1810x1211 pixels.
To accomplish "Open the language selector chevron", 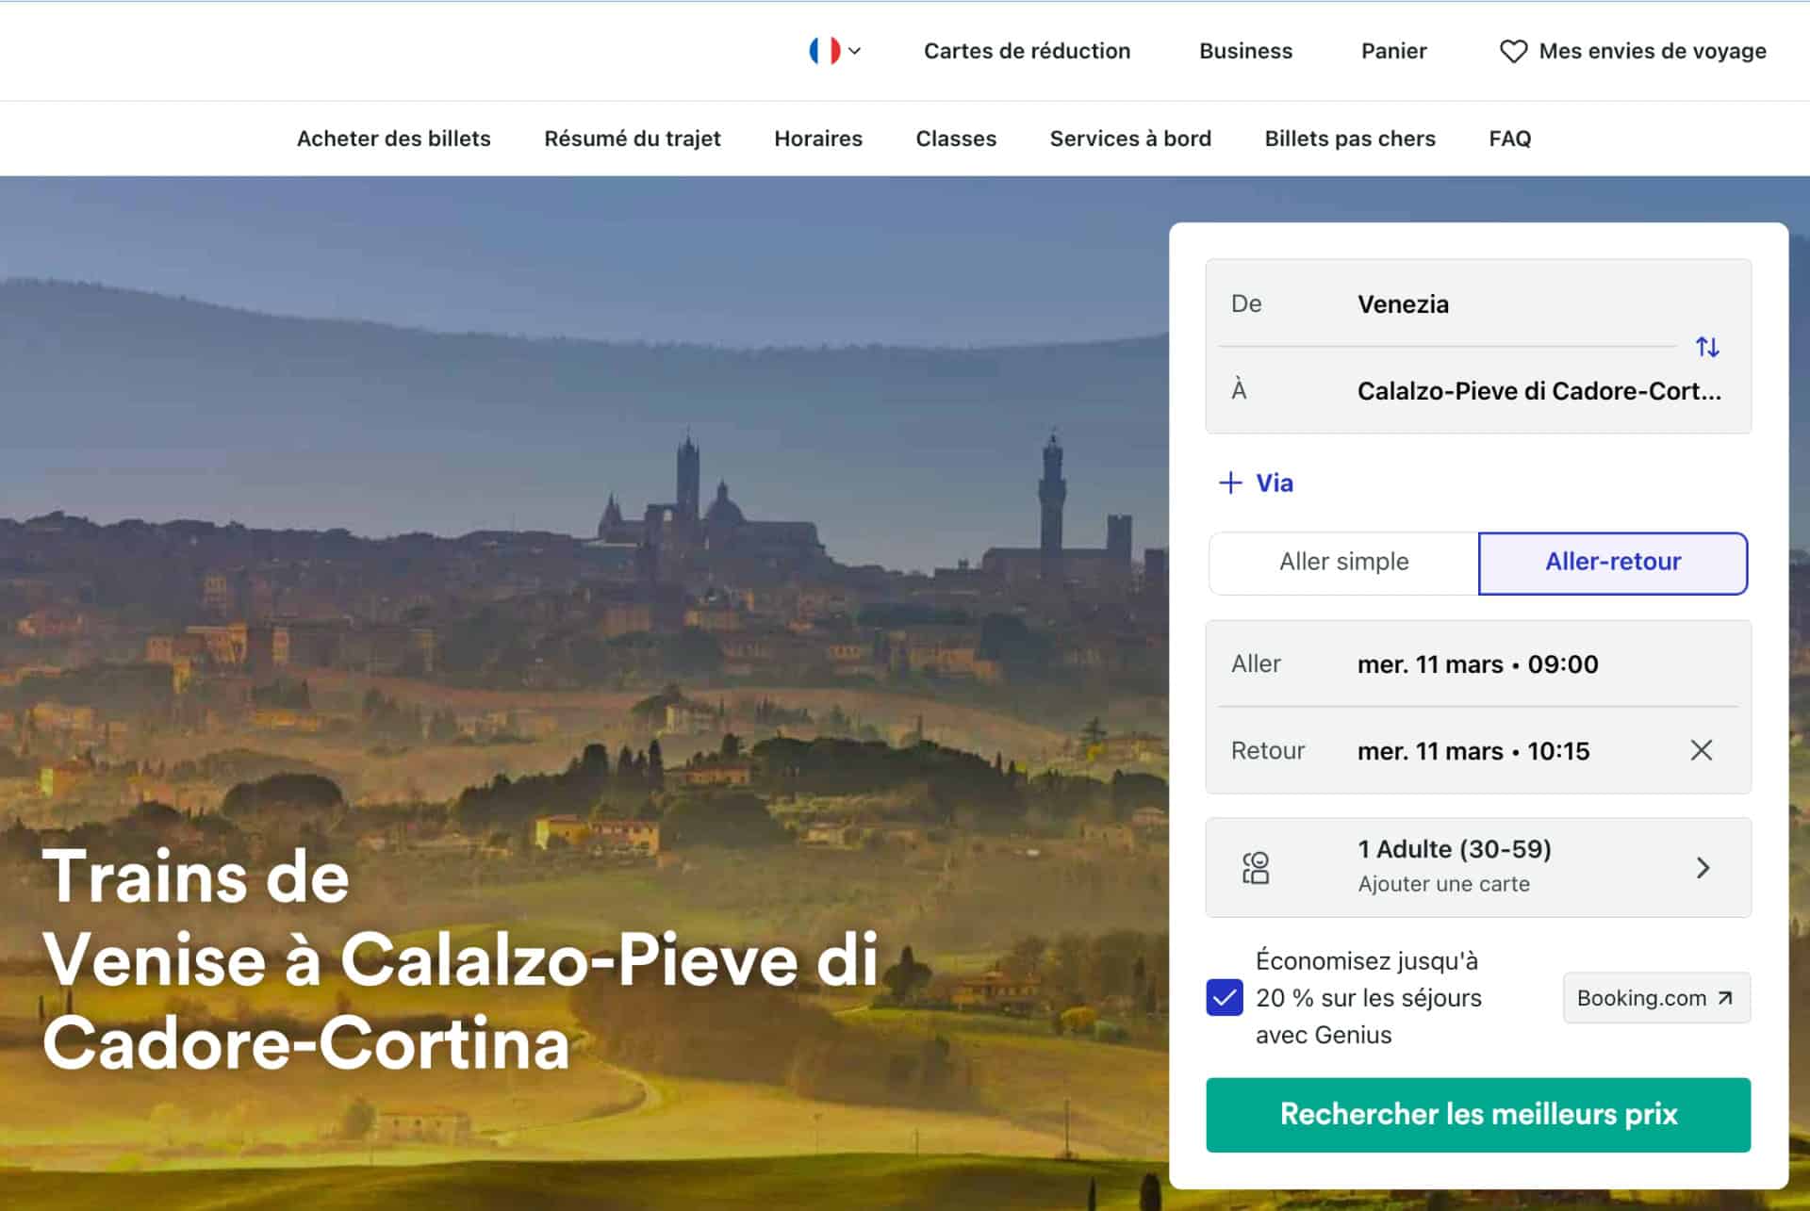I will coord(856,50).
